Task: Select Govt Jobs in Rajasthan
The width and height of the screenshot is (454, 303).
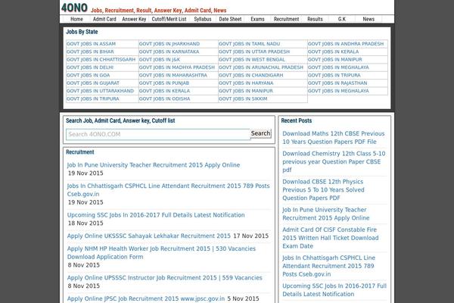Action: click(337, 83)
